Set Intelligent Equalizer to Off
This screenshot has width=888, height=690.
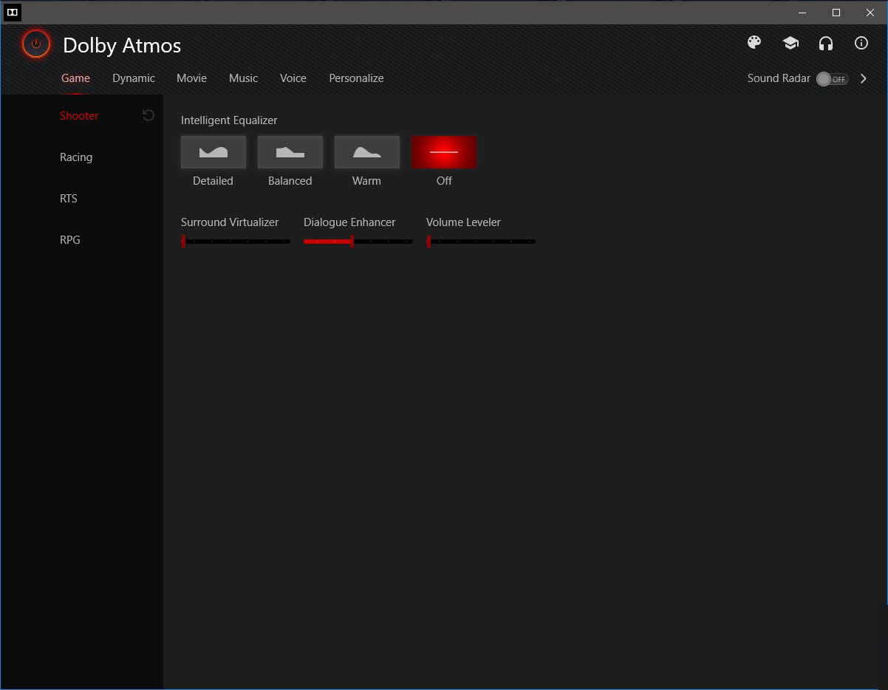coord(444,152)
